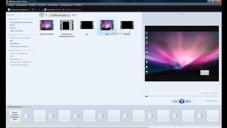227x128 pixels.
Task: Click the Ηλεκτρονικό ταχυδρομείο publish link
Action: point(21,62)
